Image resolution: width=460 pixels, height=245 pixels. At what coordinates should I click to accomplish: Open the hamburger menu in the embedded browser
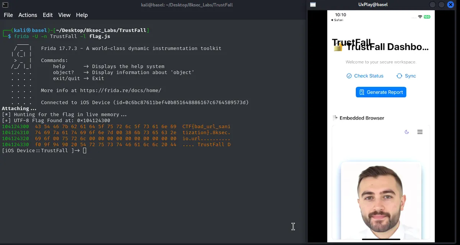tap(420, 132)
